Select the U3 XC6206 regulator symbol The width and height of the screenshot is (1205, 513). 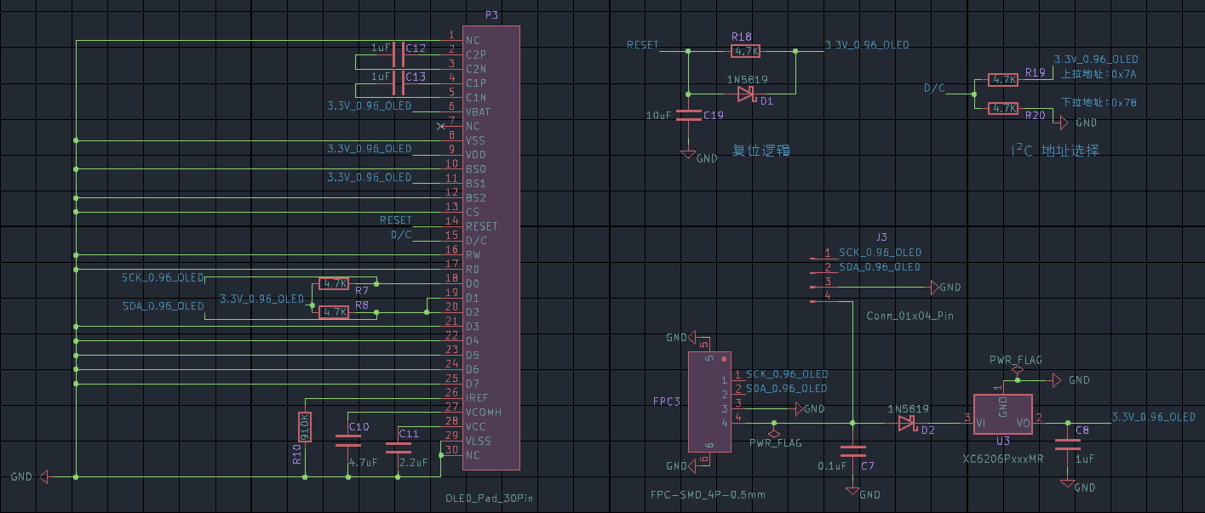pos(1002,414)
